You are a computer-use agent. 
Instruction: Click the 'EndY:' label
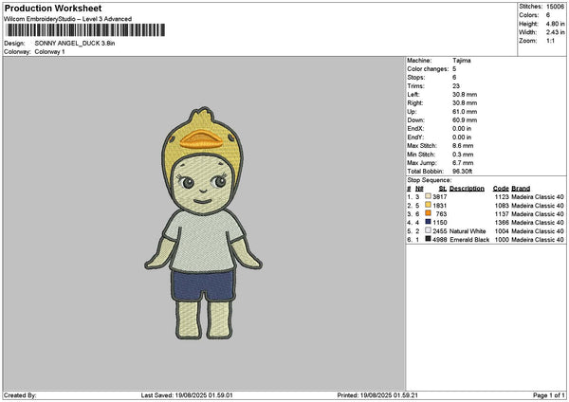click(x=415, y=137)
